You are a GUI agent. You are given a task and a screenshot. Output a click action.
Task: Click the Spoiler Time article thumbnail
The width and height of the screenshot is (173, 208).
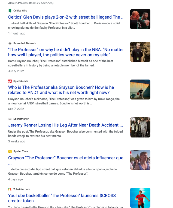[140, 160]
